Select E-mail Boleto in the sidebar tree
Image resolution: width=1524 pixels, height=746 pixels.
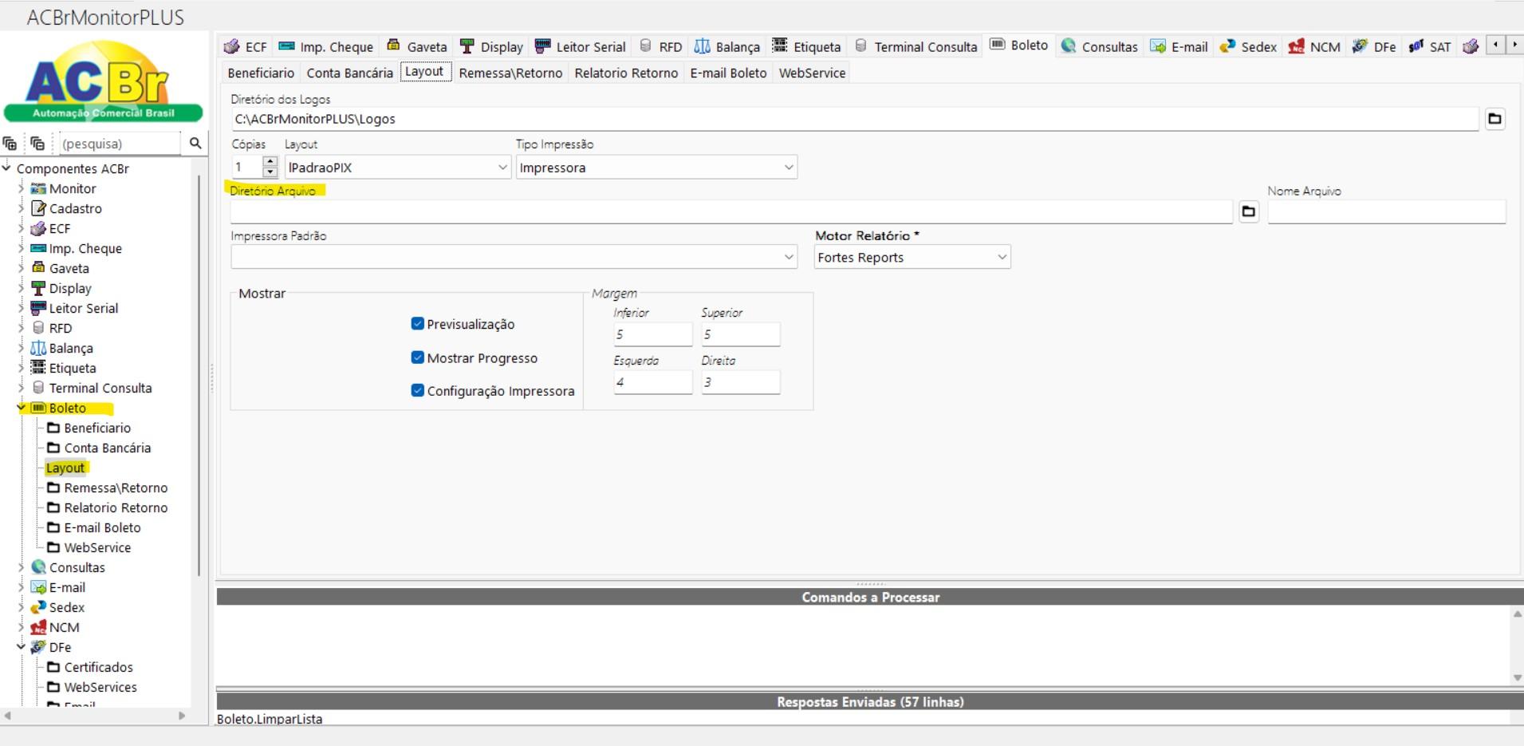click(102, 527)
